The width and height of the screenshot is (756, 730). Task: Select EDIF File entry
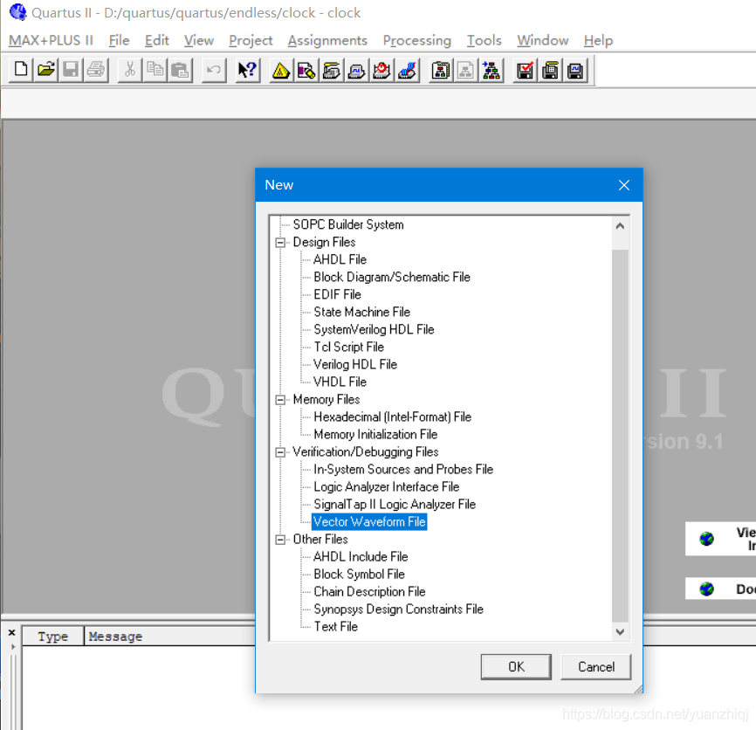pyautogui.click(x=337, y=294)
